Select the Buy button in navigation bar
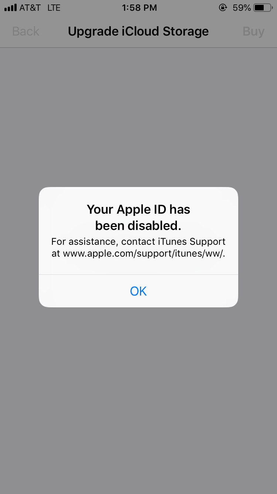Screen dimensions: 277x494 tap(253, 31)
